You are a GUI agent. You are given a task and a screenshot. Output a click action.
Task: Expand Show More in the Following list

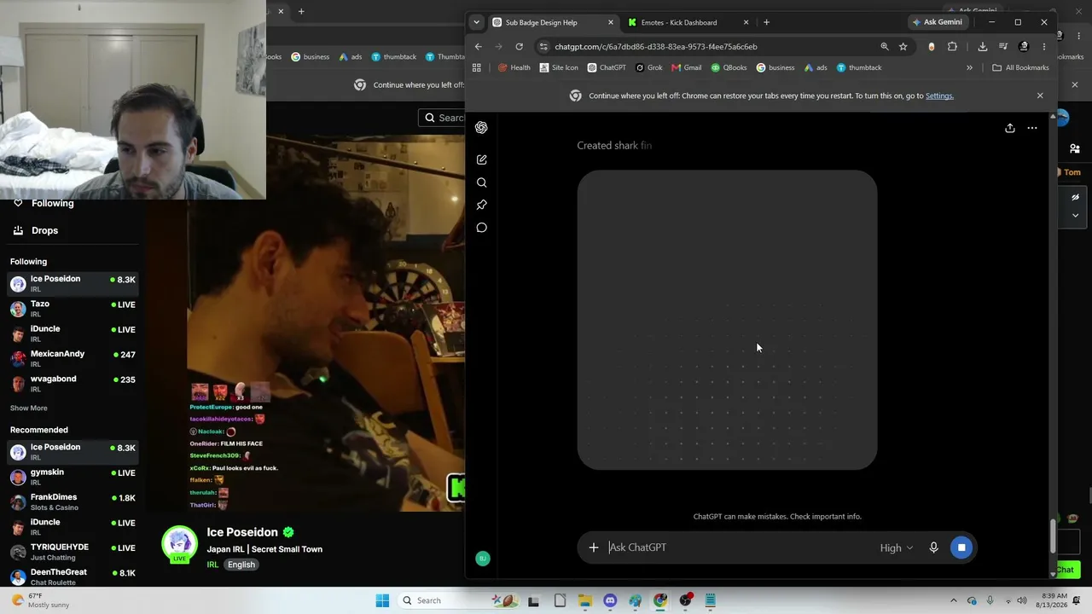click(29, 408)
